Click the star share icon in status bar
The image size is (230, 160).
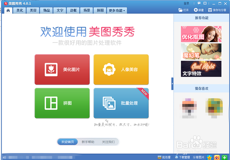209,157
